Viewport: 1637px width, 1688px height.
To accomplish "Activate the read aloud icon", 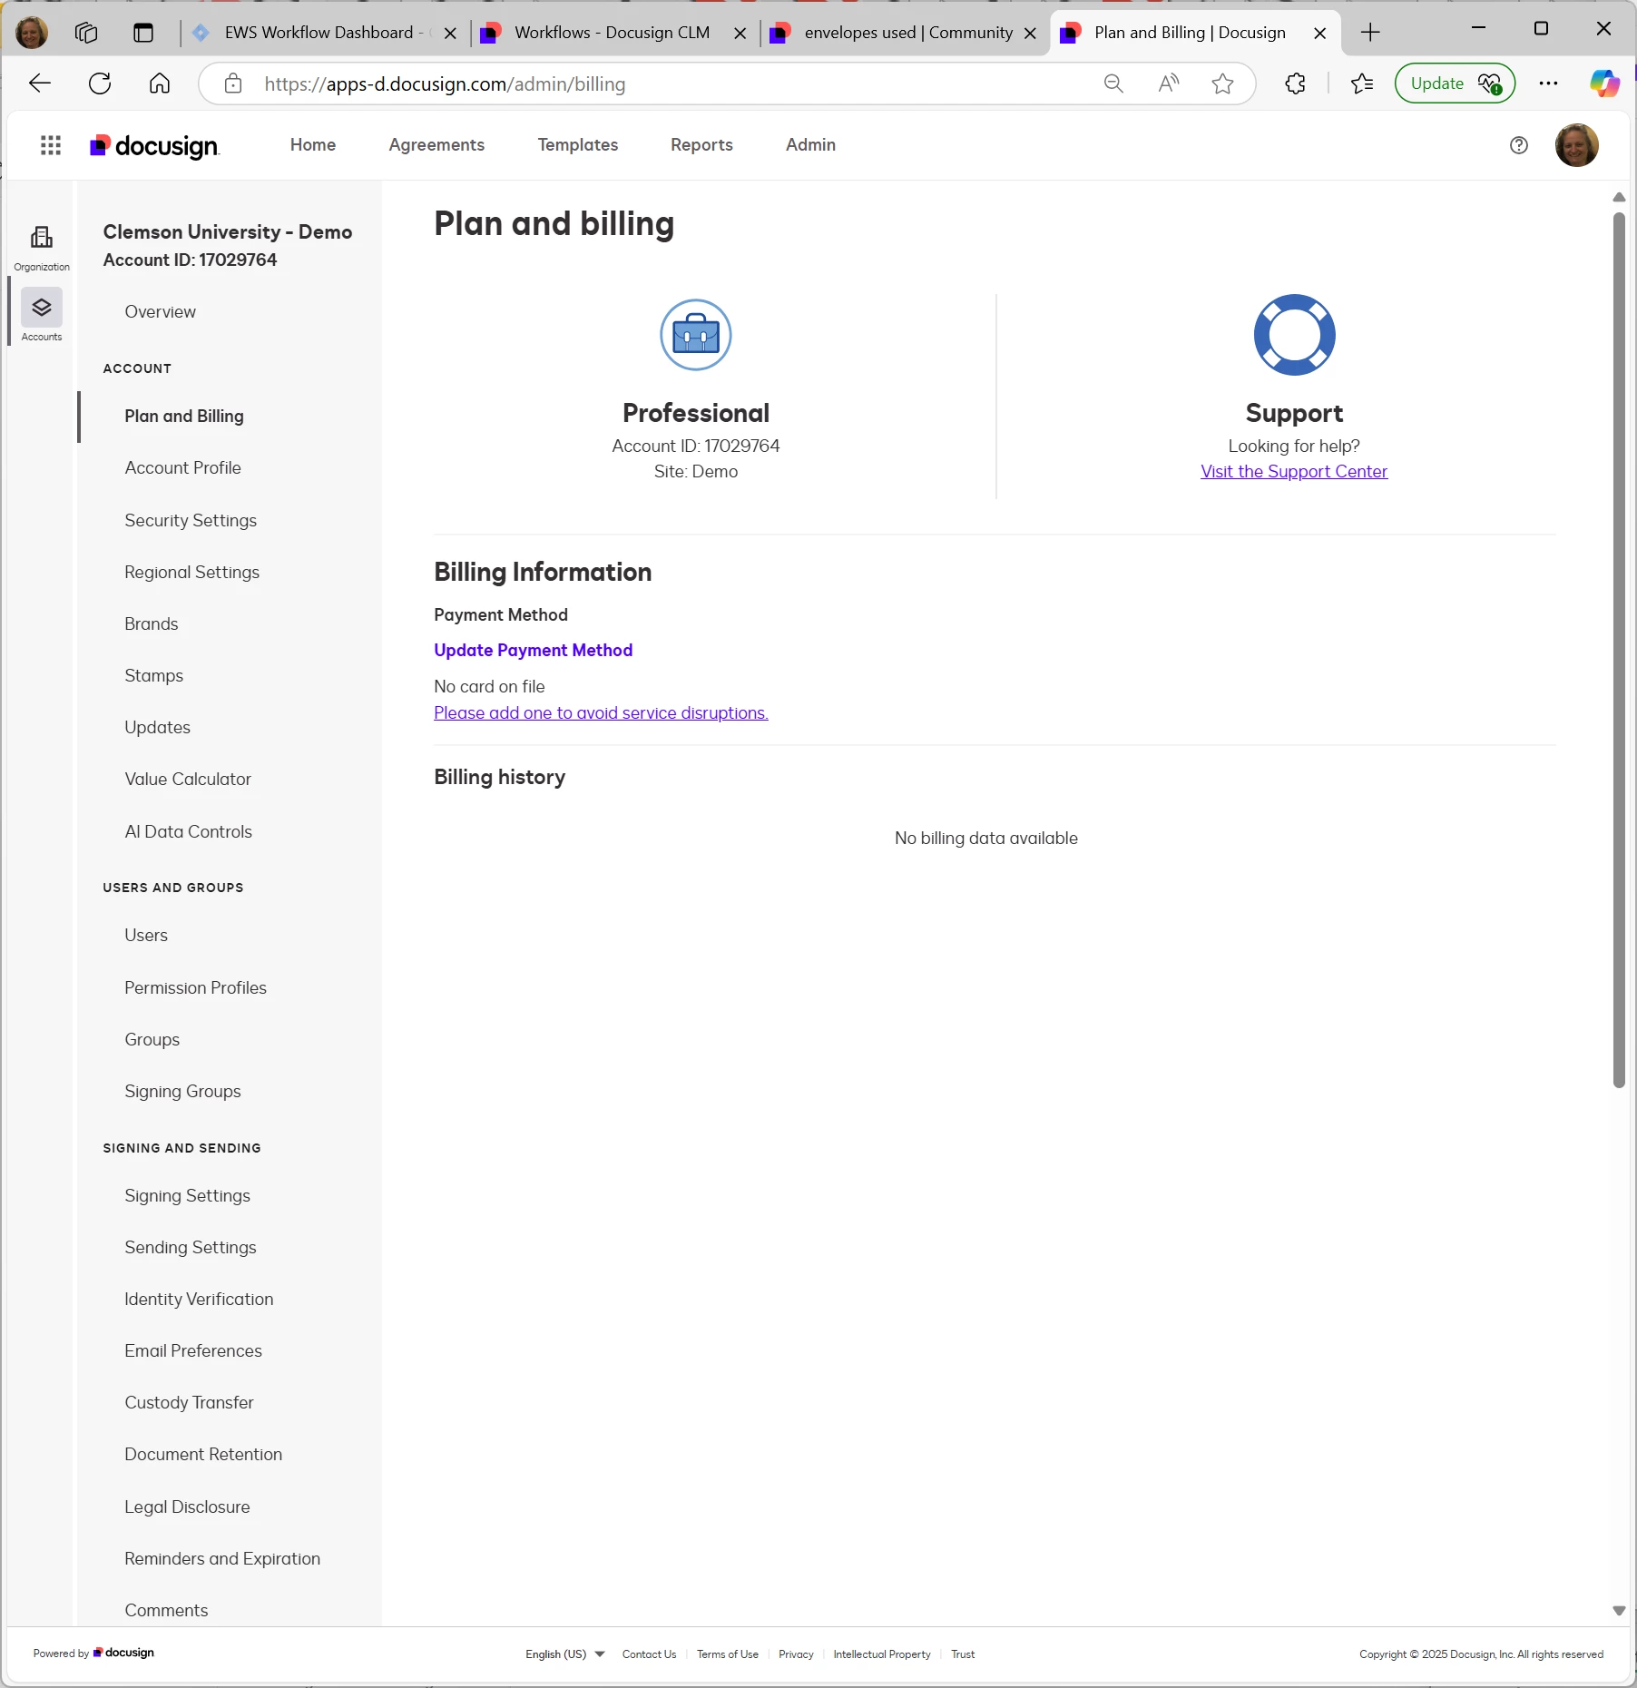I will [x=1169, y=83].
